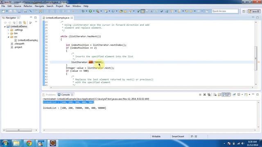Click the Open Perspective icon
The height and width of the screenshot is (147, 262).
click(244, 11)
